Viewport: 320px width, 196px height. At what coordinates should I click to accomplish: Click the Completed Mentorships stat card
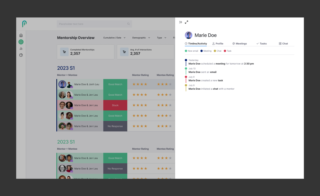coord(85,52)
